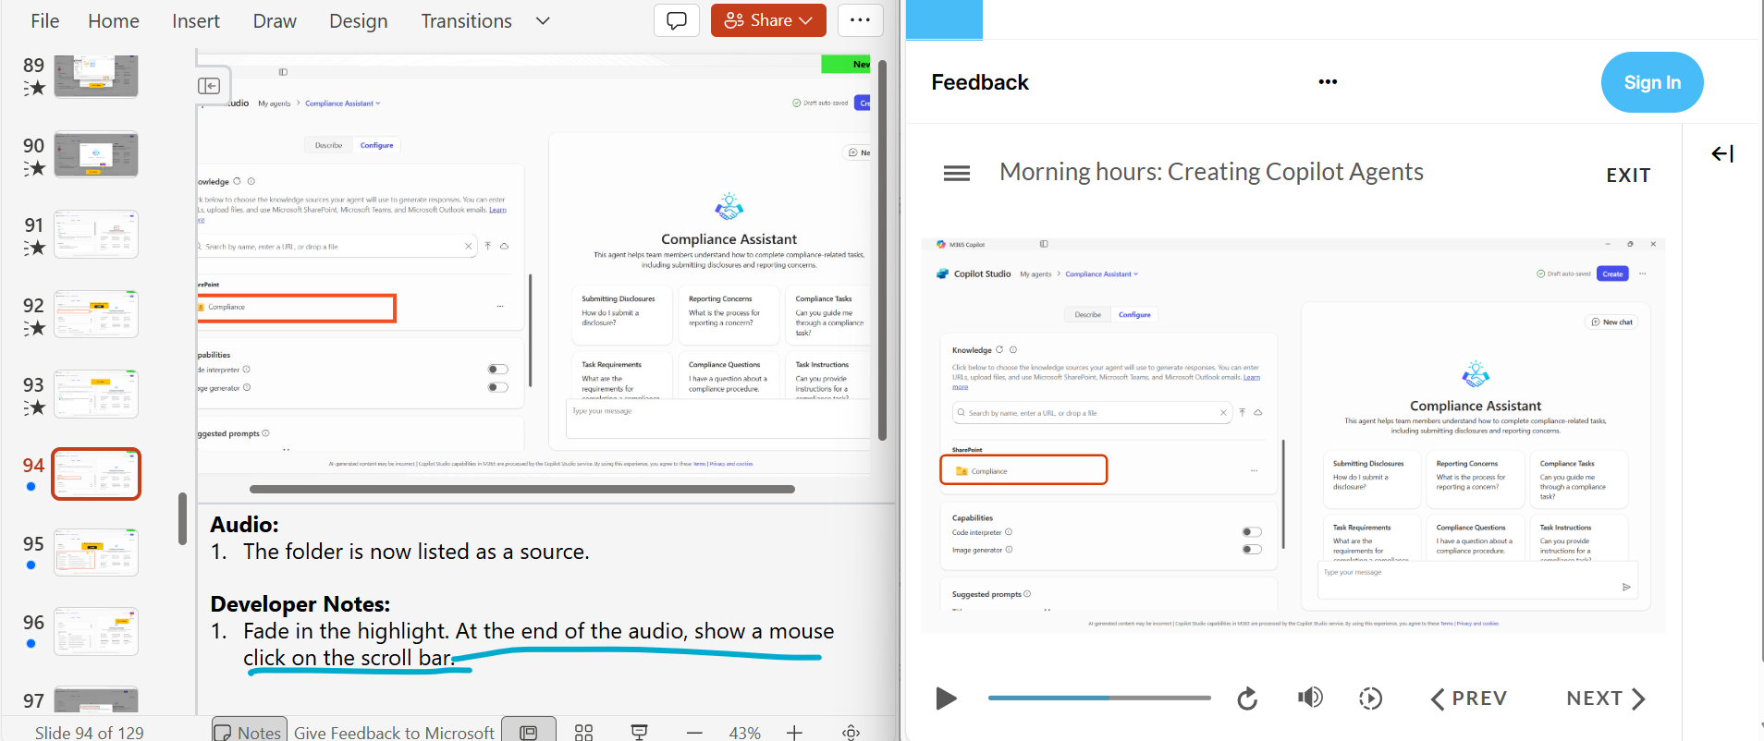The height and width of the screenshot is (741, 1764).
Task: Click the send message arrow in the player simulation
Action: 1626,587
